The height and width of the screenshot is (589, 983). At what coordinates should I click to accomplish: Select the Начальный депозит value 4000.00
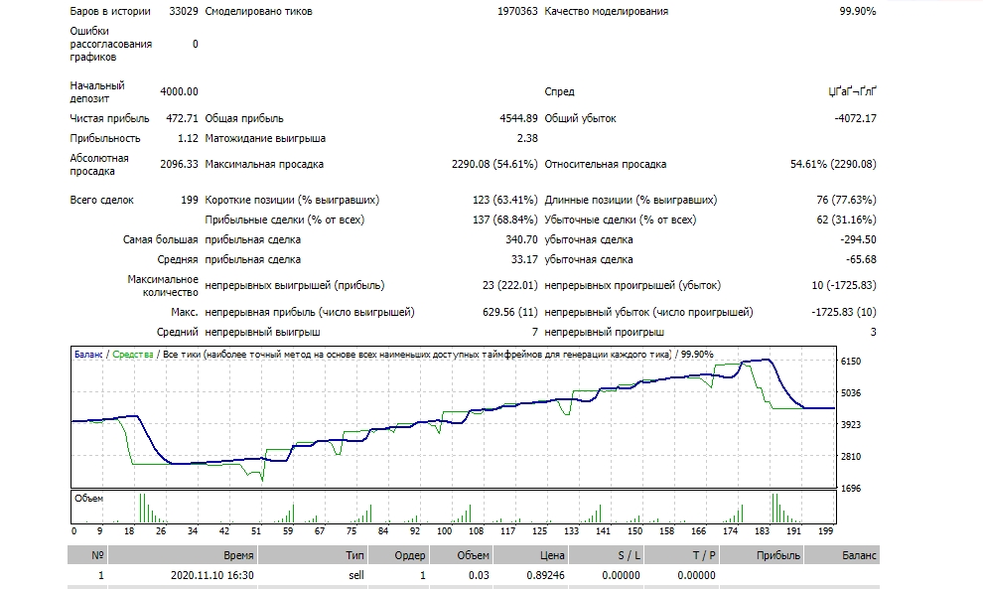pos(180,91)
